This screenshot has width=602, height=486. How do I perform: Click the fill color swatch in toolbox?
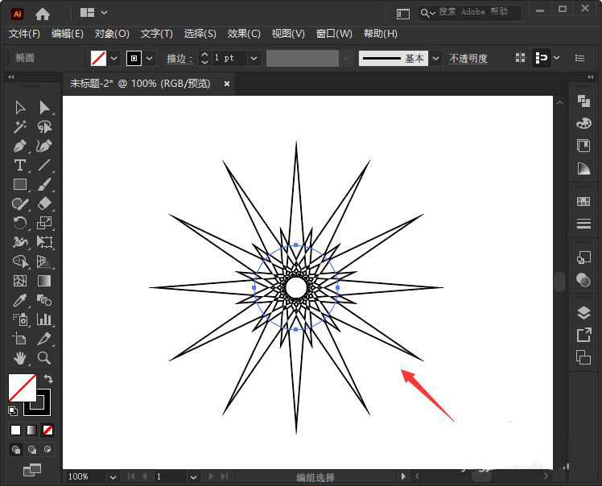23,388
